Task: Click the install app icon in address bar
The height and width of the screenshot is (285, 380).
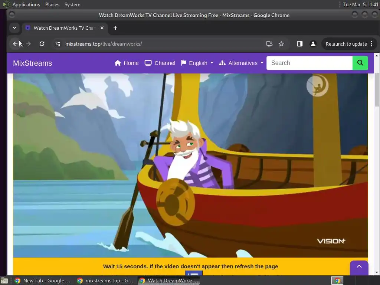Action: [269, 44]
